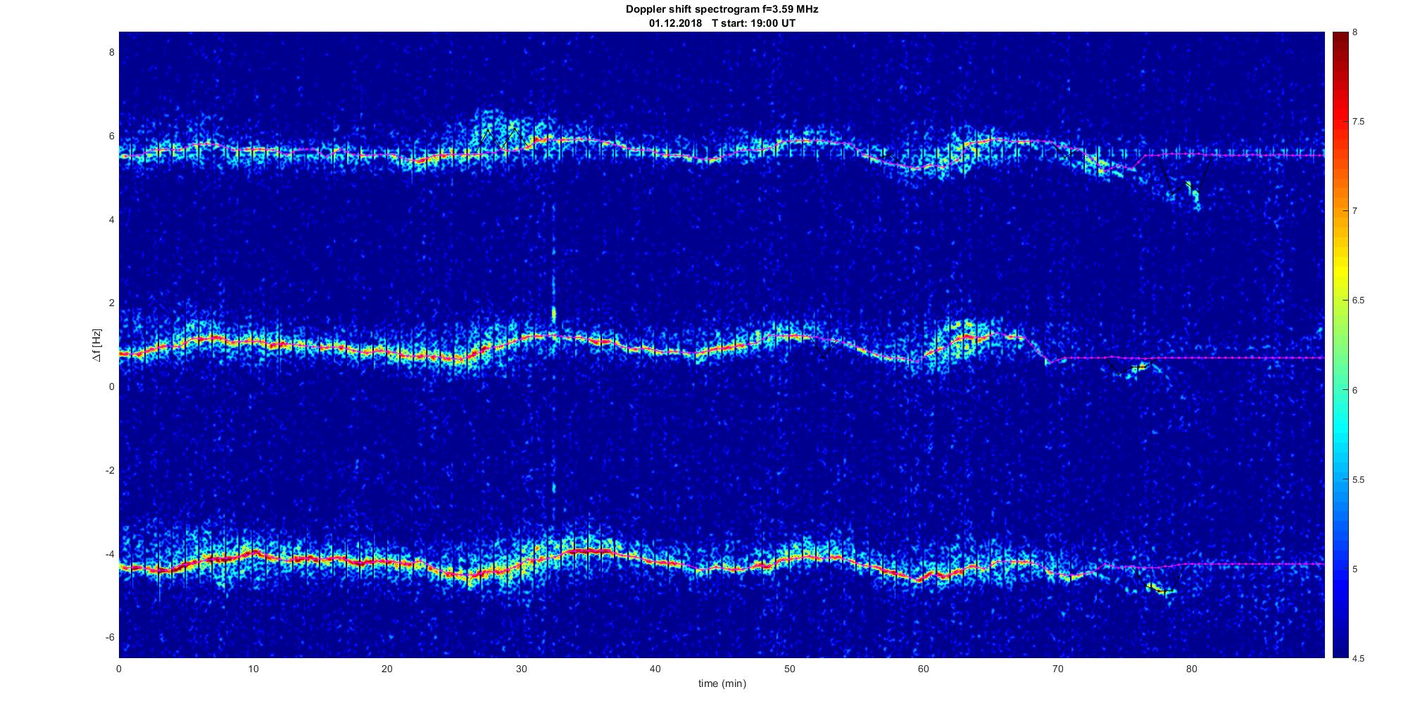Click the x-axis tick label '30'
The image size is (1408, 706).
pos(521,669)
